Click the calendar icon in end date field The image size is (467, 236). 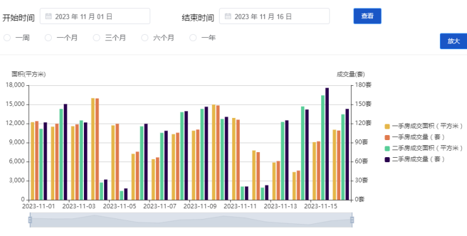(x=228, y=16)
